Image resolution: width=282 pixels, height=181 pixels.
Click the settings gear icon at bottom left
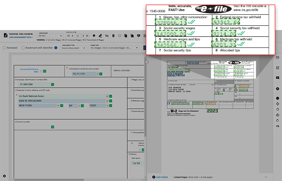[x=4, y=176]
